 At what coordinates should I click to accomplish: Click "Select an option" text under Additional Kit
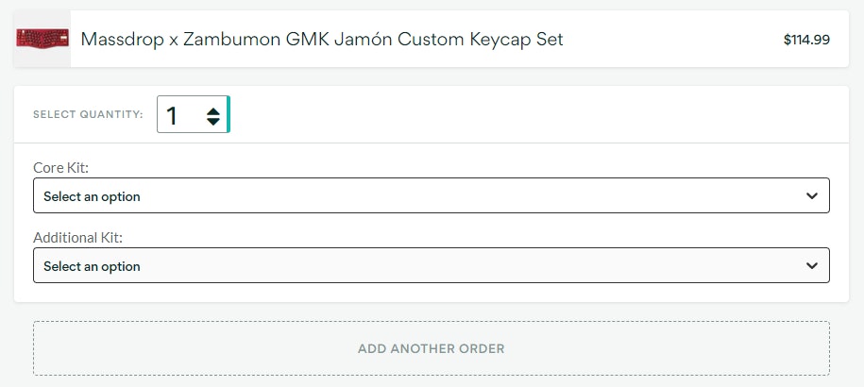[x=92, y=266]
